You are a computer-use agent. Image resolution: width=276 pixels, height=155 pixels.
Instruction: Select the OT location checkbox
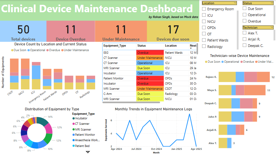pyautogui.click(x=204, y=34)
